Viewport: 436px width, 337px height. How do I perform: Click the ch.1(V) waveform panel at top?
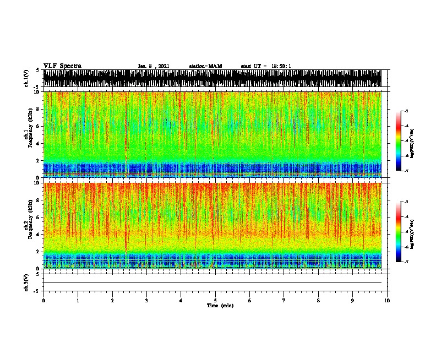coord(212,78)
